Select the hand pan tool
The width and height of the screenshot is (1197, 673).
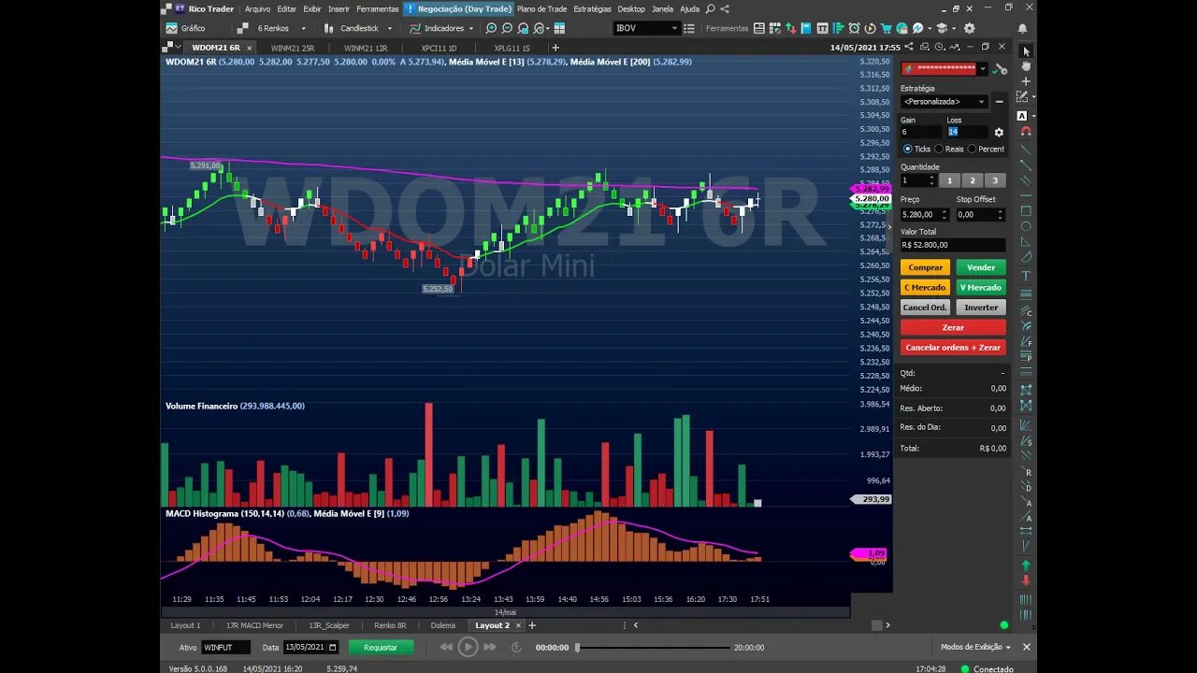click(1026, 66)
